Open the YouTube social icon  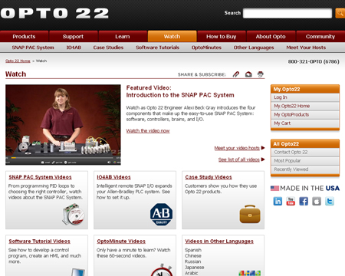[x=291, y=202]
